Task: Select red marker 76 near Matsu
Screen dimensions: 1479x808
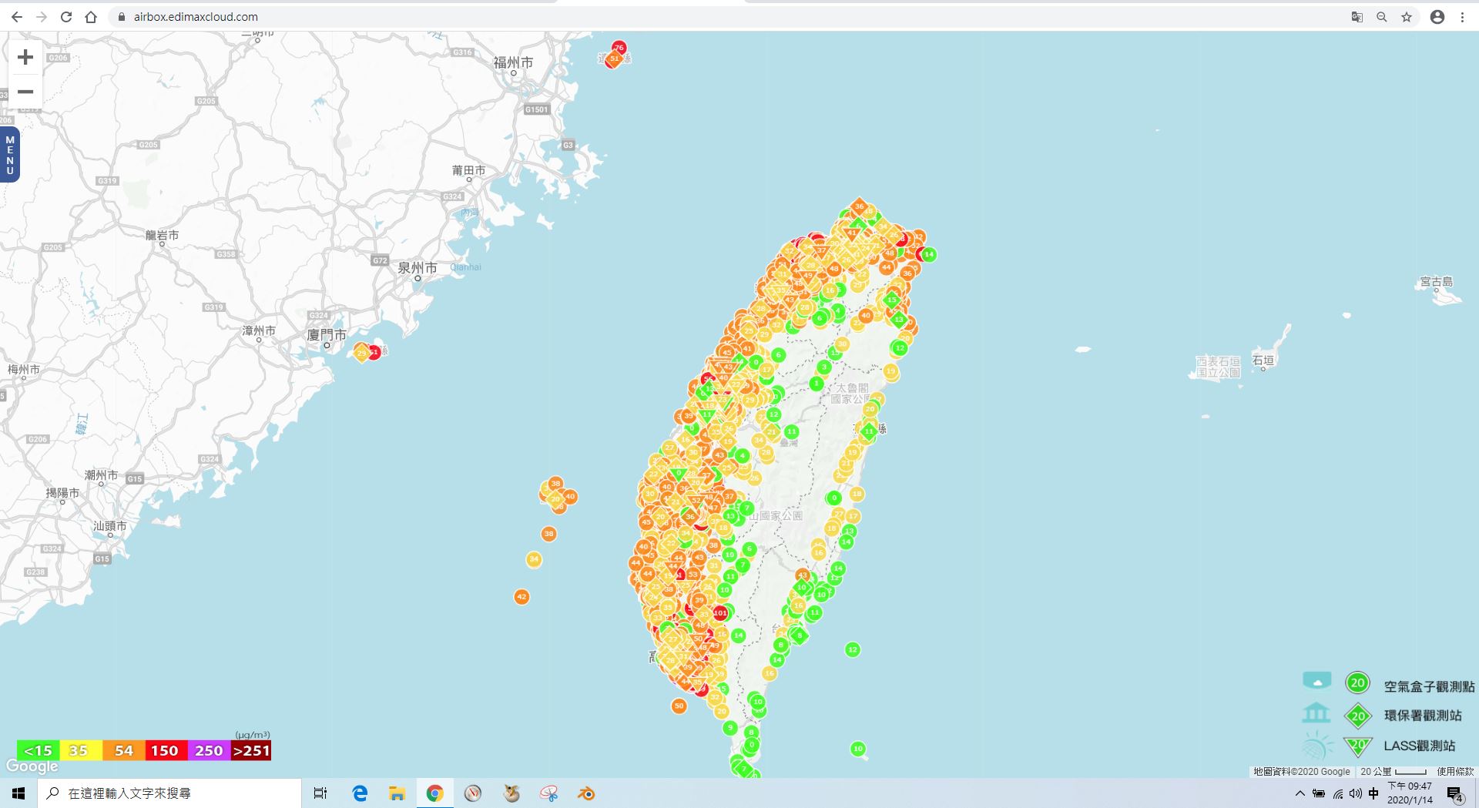Action: coord(619,48)
